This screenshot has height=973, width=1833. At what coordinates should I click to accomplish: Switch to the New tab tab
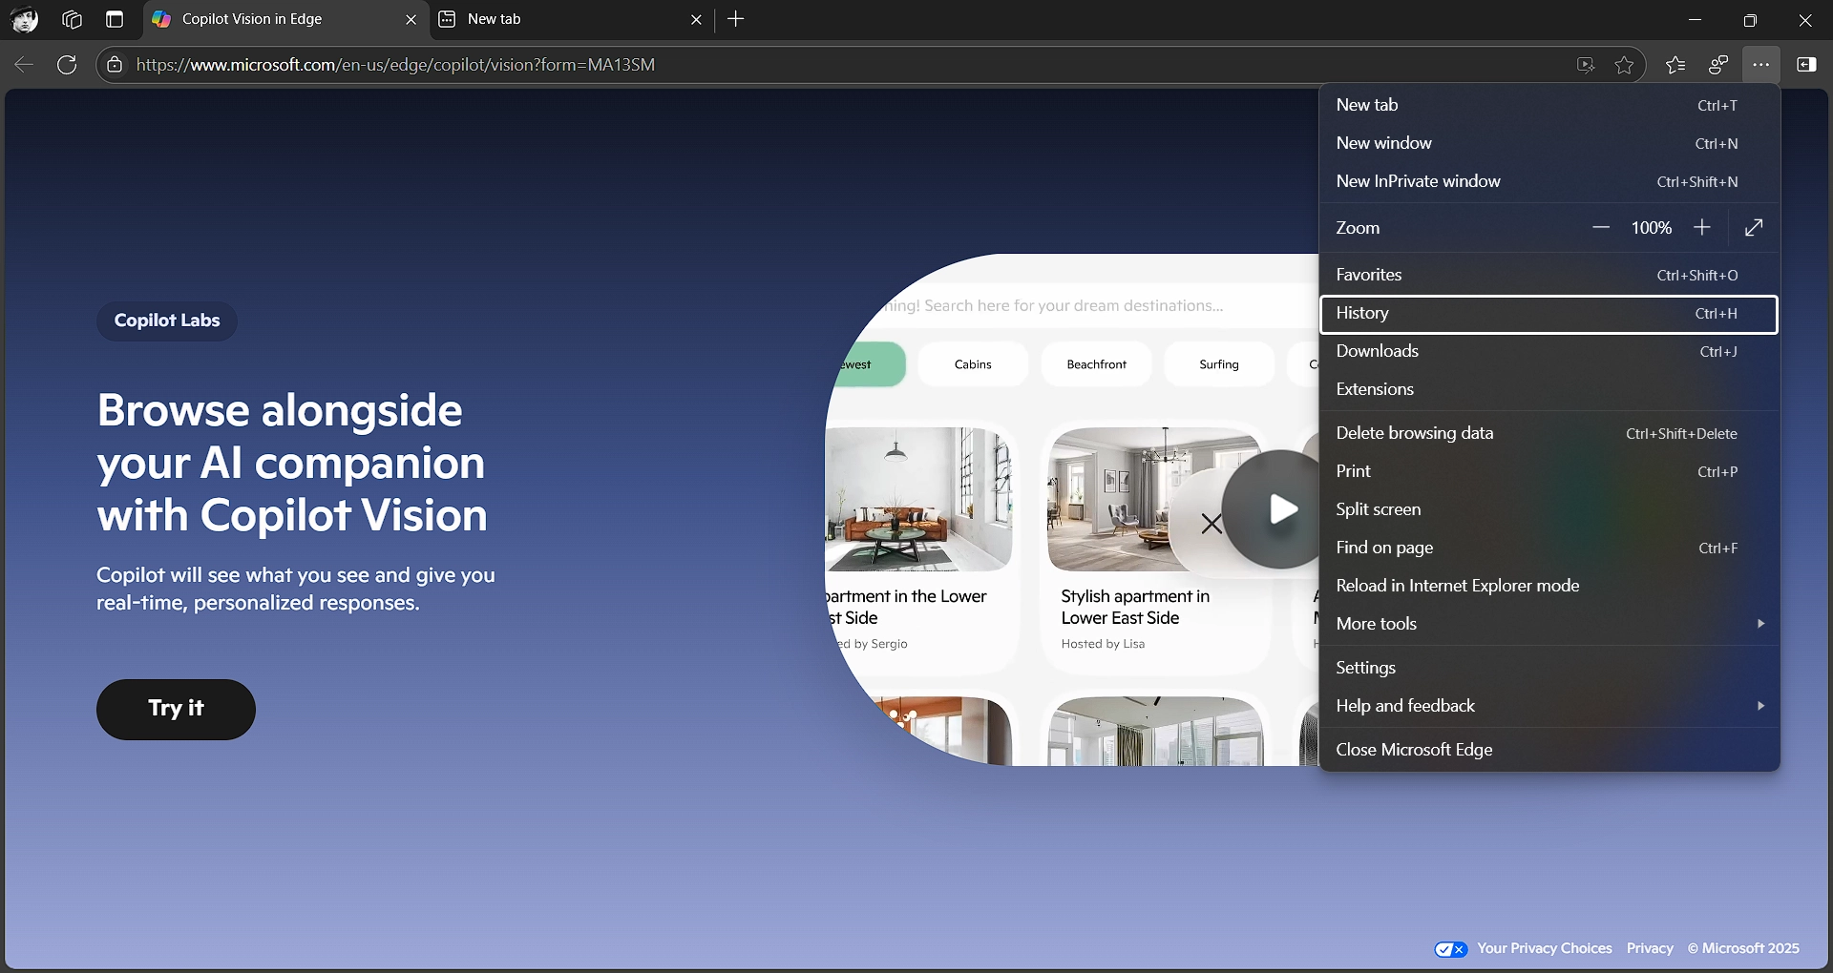tap(572, 19)
